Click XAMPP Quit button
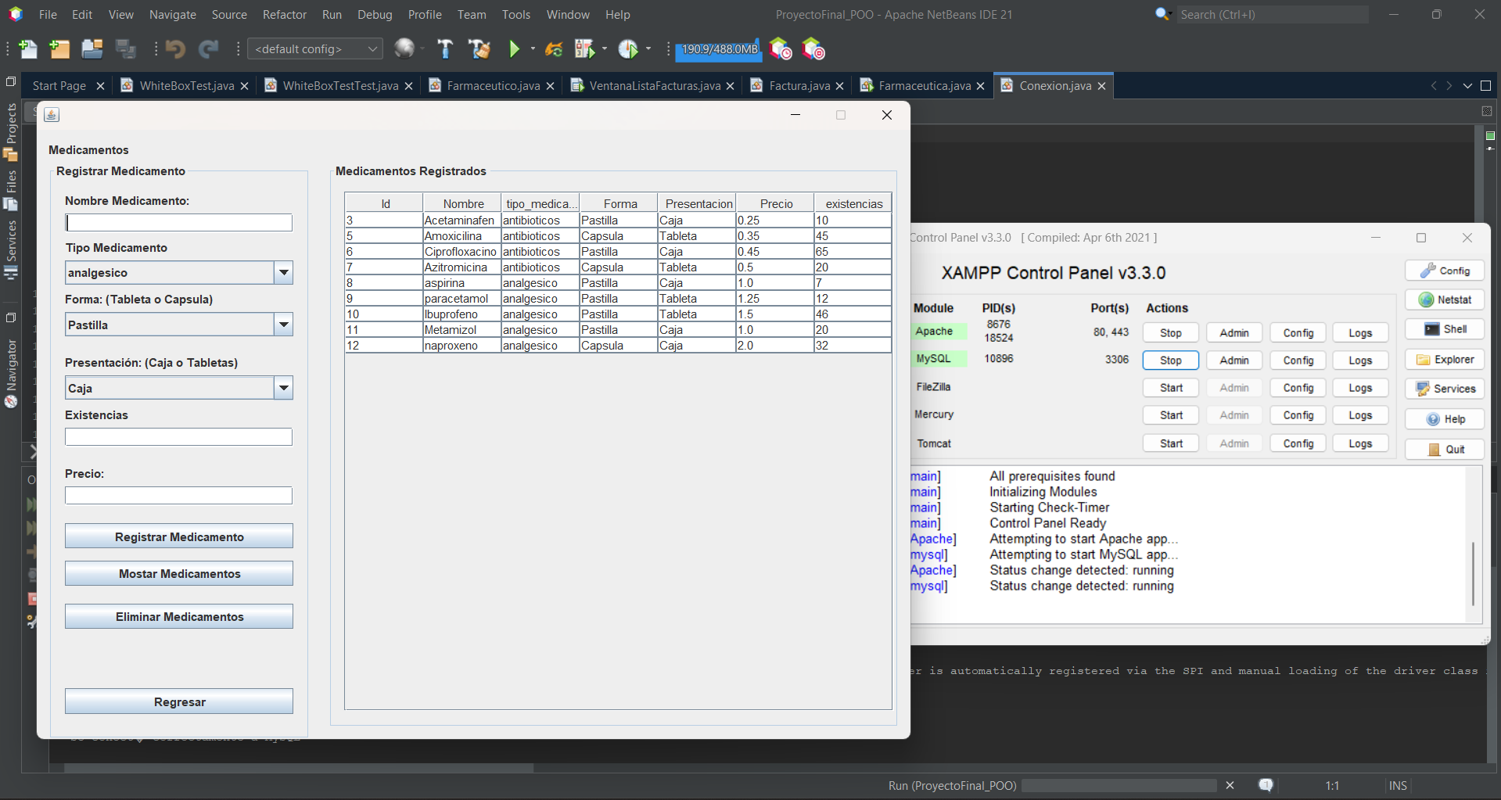The width and height of the screenshot is (1501, 800). [x=1445, y=450]
